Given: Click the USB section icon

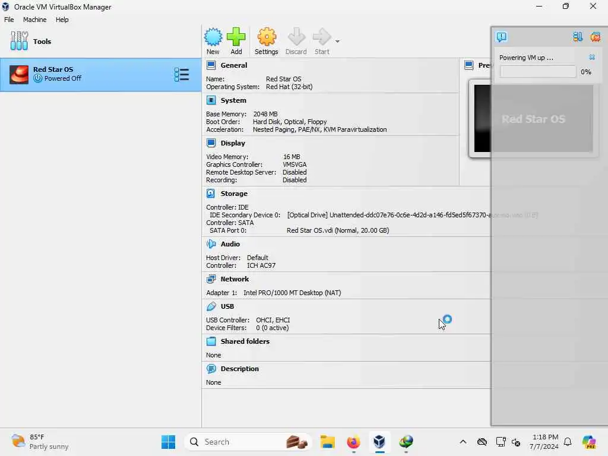Looking at the screenshot, I should (x=211, y=306).
